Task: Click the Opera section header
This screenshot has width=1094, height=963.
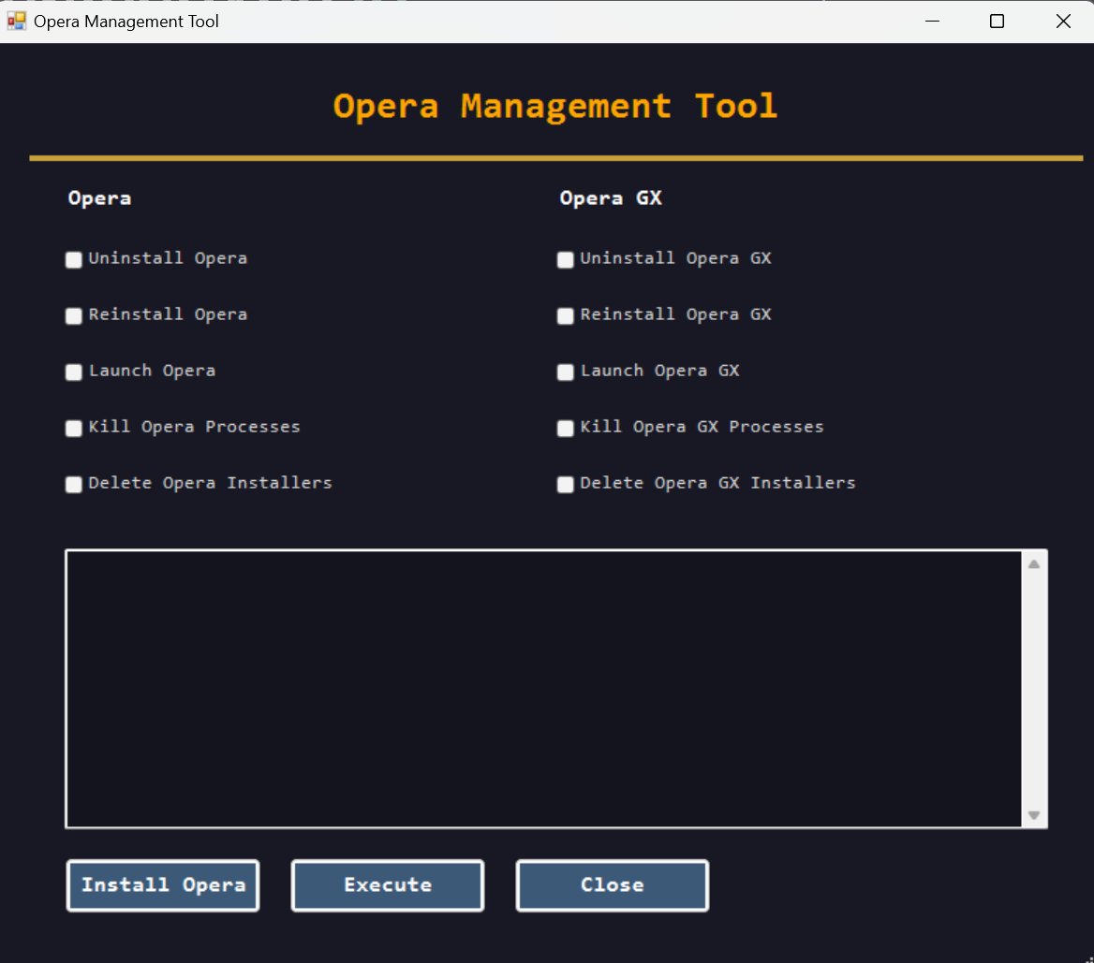Action: (x=99, y=198)
